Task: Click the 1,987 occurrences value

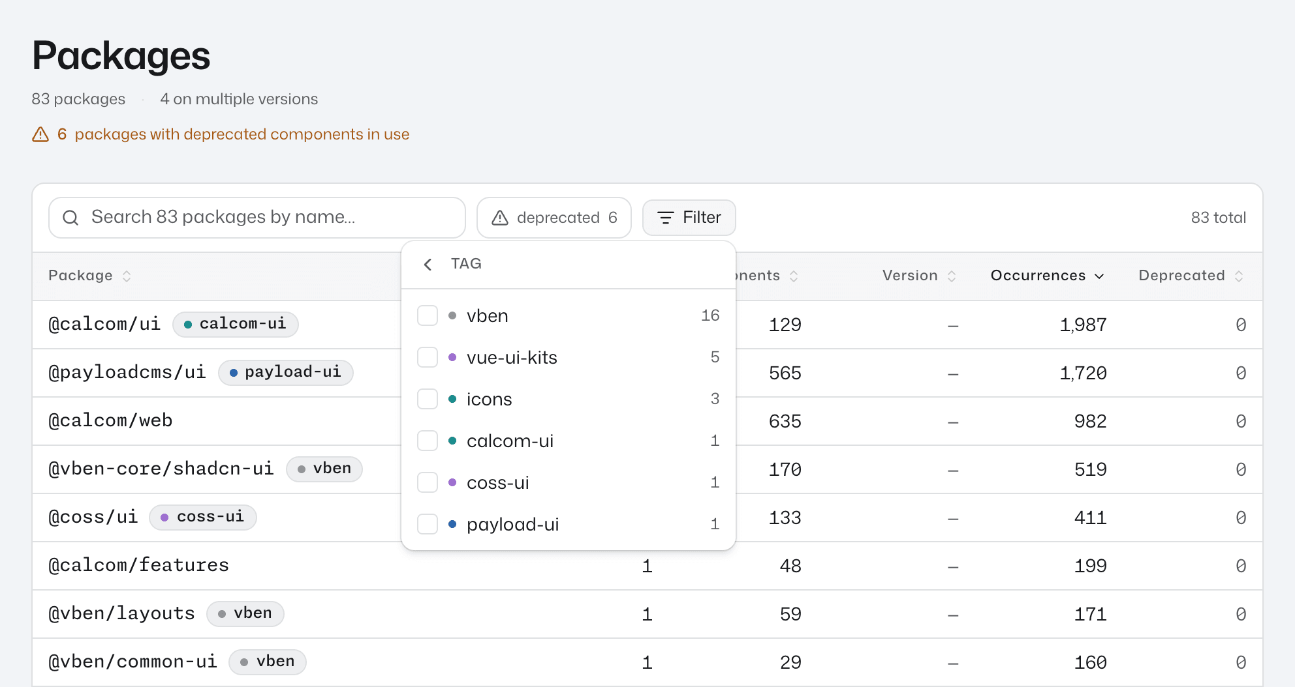Action: point(1083,325)
